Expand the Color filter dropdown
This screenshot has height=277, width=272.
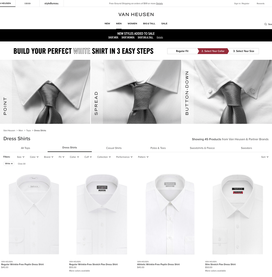[x=34, y=157]
